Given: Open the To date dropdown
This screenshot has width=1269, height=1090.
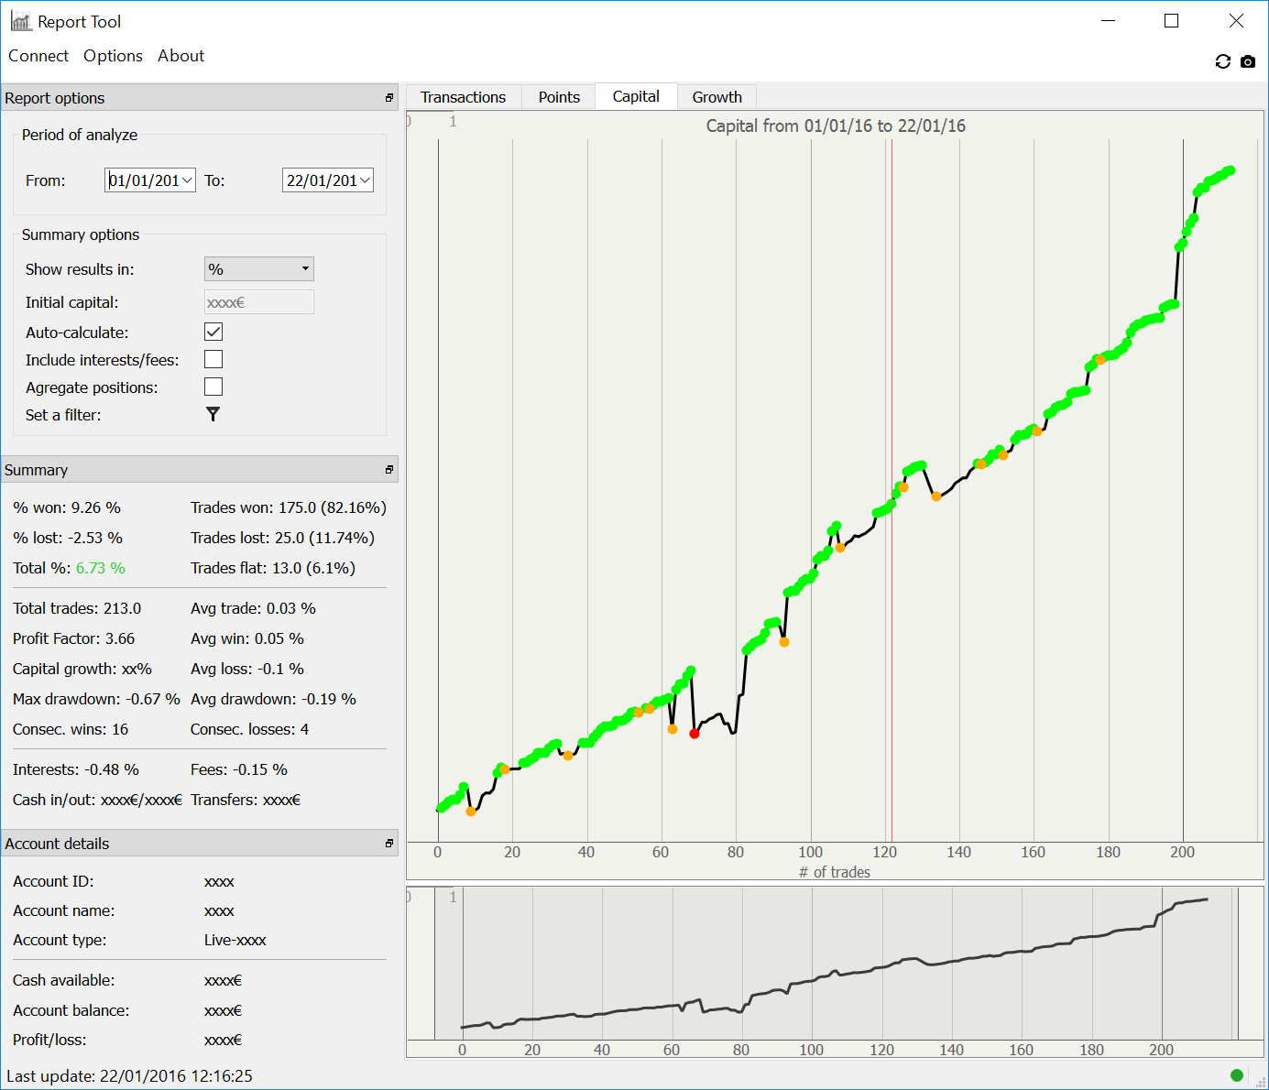Looking at the screenshot, I should pos(365,180).
